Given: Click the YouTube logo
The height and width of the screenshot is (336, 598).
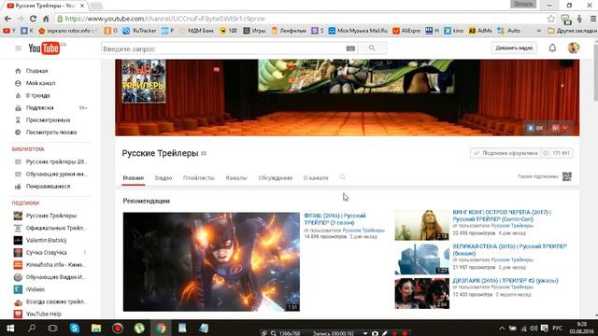Looking at the screenshot, I should coord(44,49).
